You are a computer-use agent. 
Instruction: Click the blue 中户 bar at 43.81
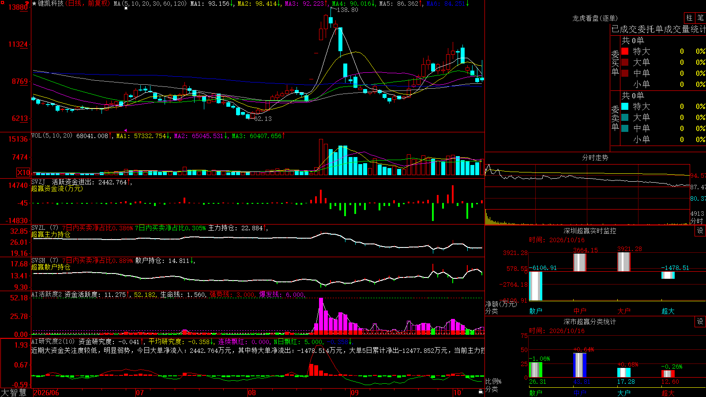click(580, 365)
